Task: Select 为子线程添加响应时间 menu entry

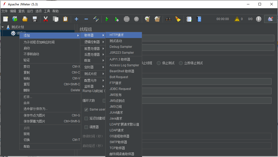Action: [x=50, y=42]
